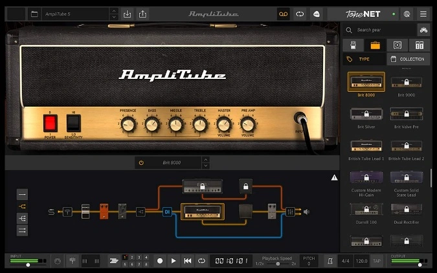437x273 pixels.
Task: Switch to the stomp pedals gear tab
Action: [x=353, y=45]
